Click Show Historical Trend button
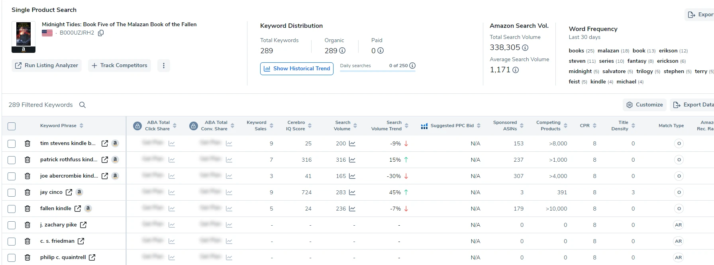 pyautogui.click(x=297, y=69)
